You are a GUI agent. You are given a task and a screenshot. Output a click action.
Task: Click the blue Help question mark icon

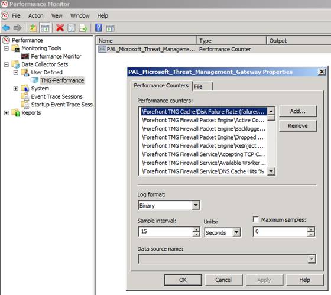pos(99,28)
